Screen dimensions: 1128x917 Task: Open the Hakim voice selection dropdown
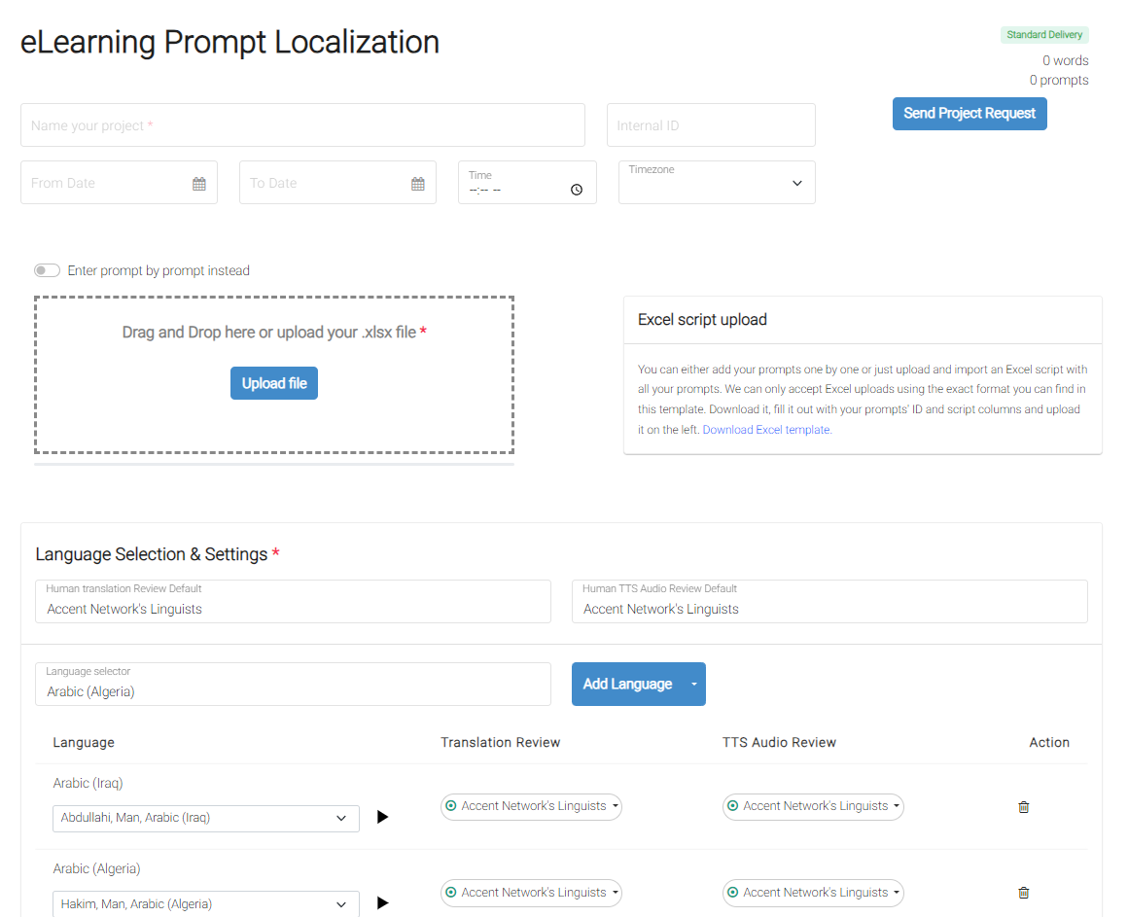(x=205, y=904)
